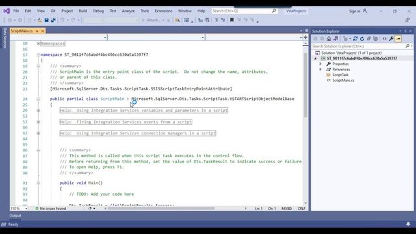Click the search magnifier in title bar
416x234 pixels.
point(274,11)
